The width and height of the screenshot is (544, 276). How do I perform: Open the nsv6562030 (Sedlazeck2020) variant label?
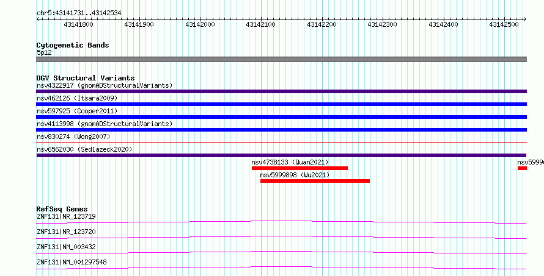point(84,149)
